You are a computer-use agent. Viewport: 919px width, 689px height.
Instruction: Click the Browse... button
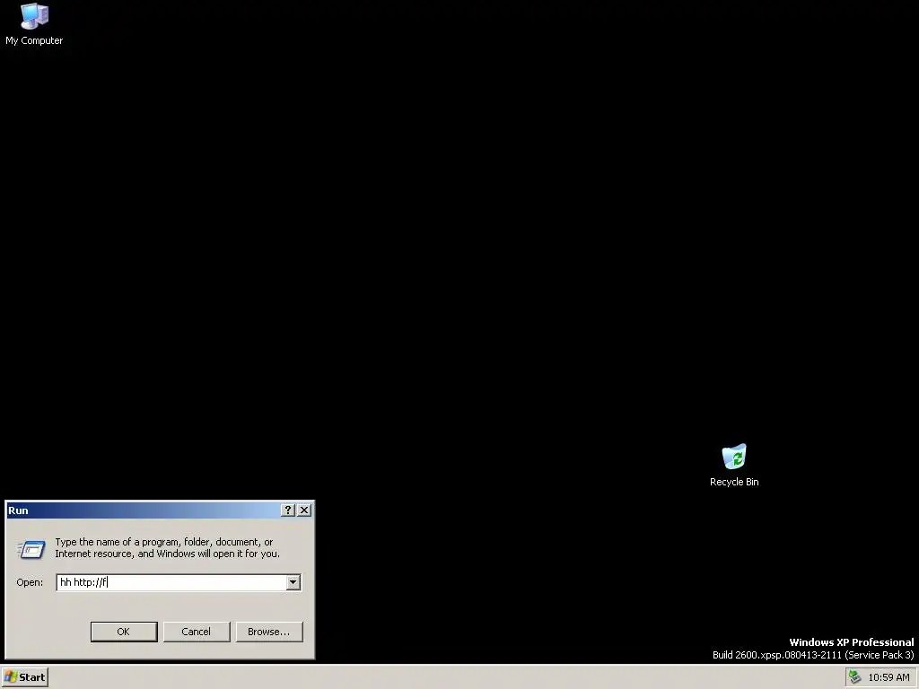click(x=269, y=632)
